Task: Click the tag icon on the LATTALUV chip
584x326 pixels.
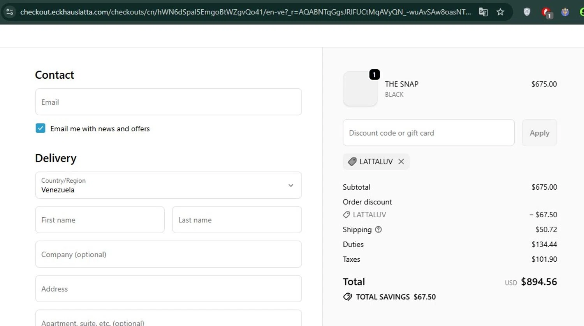Action: (352, 162)
